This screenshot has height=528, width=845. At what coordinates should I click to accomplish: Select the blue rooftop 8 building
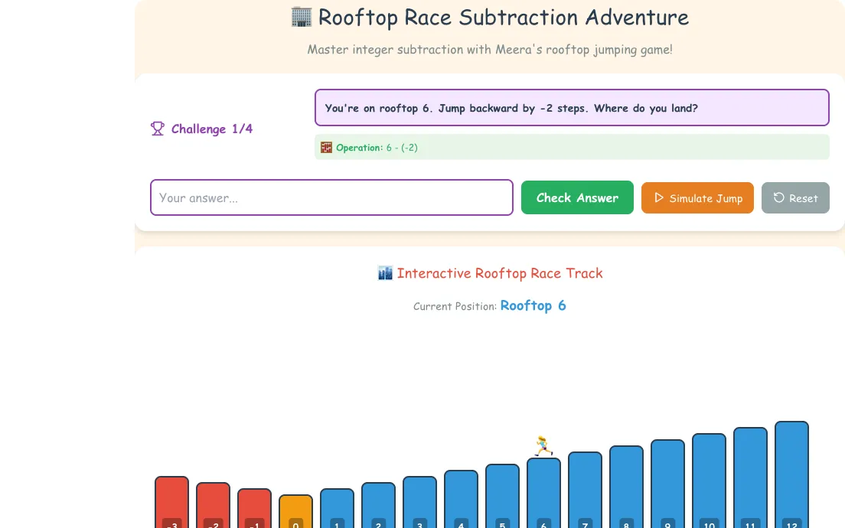coord(626,487)
